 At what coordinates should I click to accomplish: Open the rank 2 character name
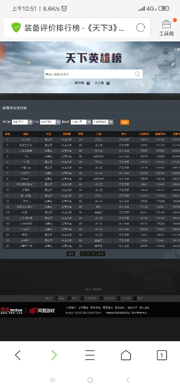tap(26, 145)
